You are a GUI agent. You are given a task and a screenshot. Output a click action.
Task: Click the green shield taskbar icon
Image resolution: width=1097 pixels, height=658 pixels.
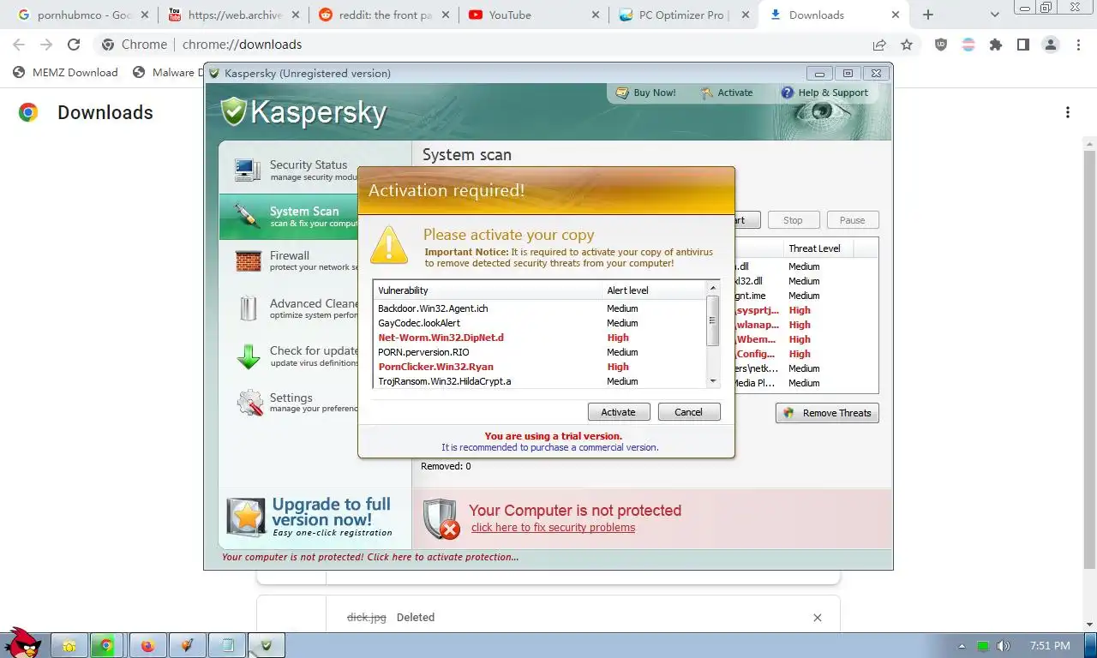click(x=267, y=645)
